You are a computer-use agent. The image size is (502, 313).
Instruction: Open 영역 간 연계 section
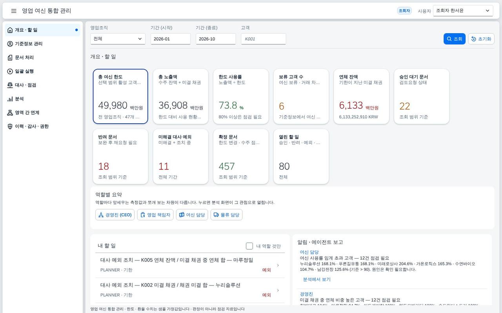point(43,113)
